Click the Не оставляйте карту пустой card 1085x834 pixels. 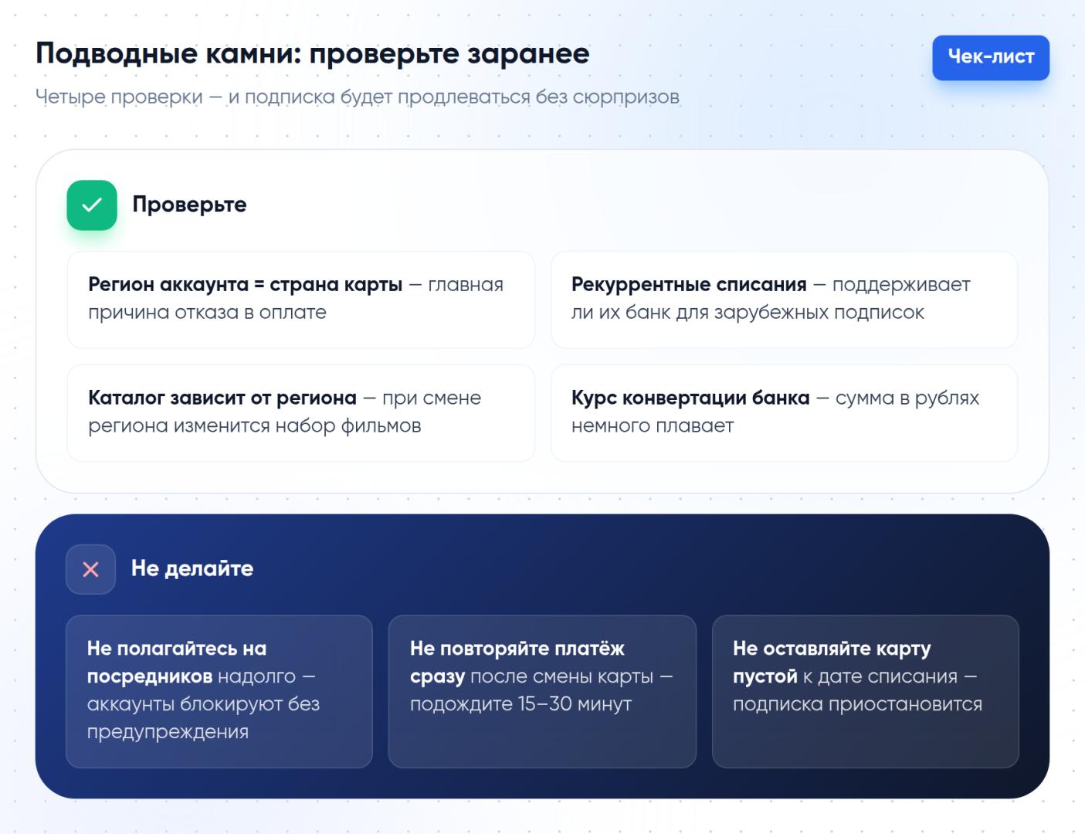[x=865, y=691]
